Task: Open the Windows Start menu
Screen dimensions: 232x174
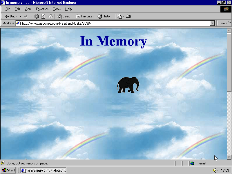Action: click(8, 170)
